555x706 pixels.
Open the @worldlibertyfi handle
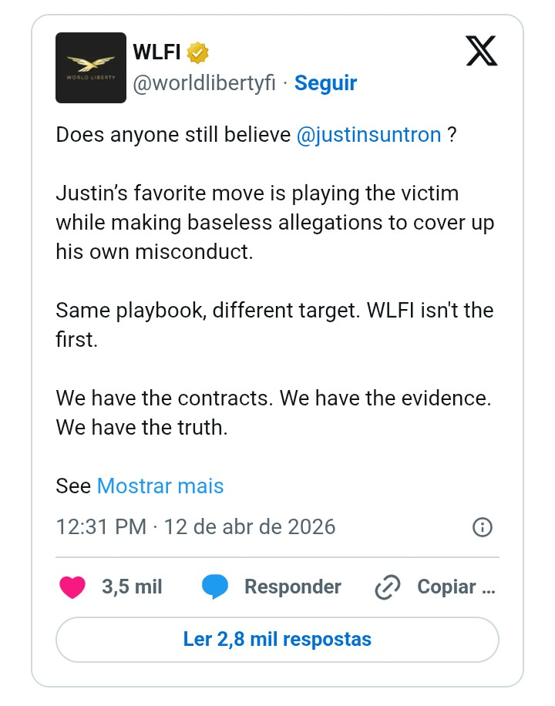click(x=204, y=82)
